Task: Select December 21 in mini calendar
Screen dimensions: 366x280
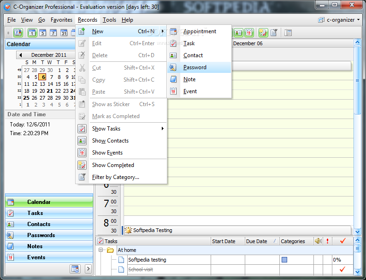Action: click(x=50, y=91)
